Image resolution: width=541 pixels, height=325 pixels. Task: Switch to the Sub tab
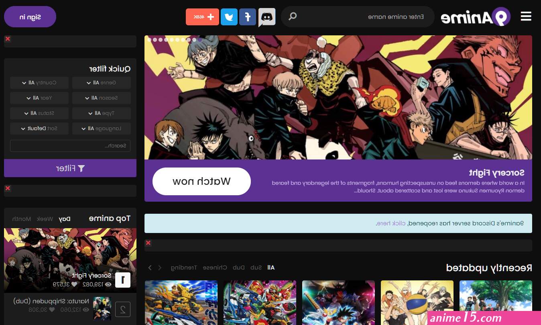(x=256, y=268)
